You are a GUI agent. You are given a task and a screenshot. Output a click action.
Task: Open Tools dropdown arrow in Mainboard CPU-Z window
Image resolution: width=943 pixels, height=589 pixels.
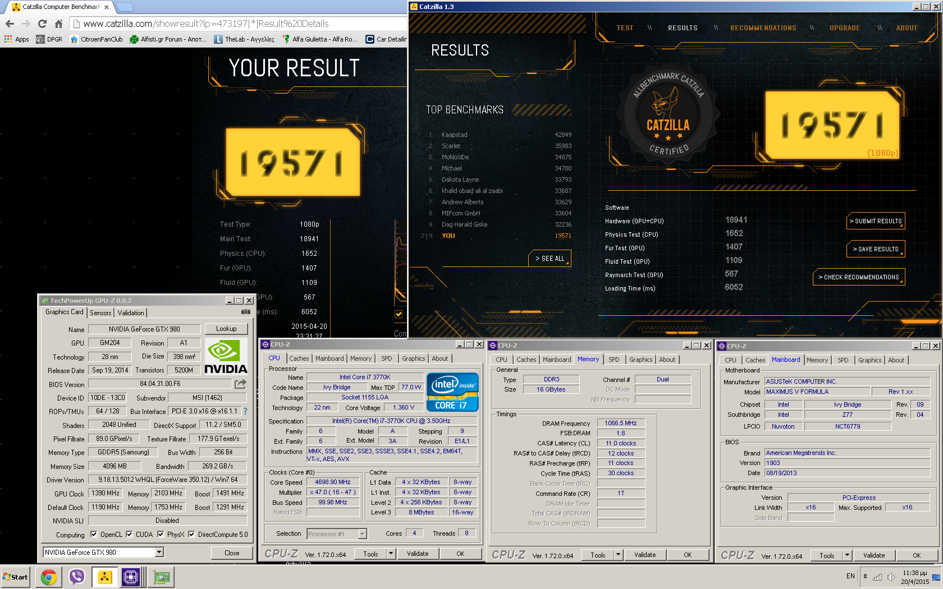coord(847,555)
